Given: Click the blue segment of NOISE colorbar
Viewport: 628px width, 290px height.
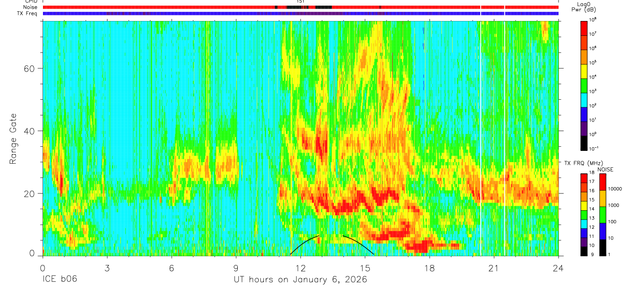Looking at the screenshot, I should point(603,231).
